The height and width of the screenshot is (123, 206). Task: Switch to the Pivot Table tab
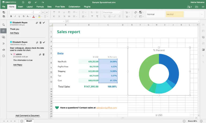click(x=60, y=7)
